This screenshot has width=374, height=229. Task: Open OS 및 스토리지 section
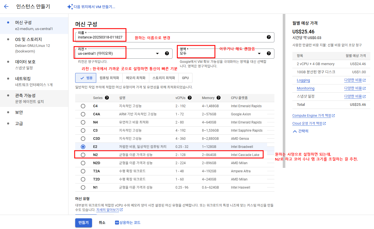[34, 45]
